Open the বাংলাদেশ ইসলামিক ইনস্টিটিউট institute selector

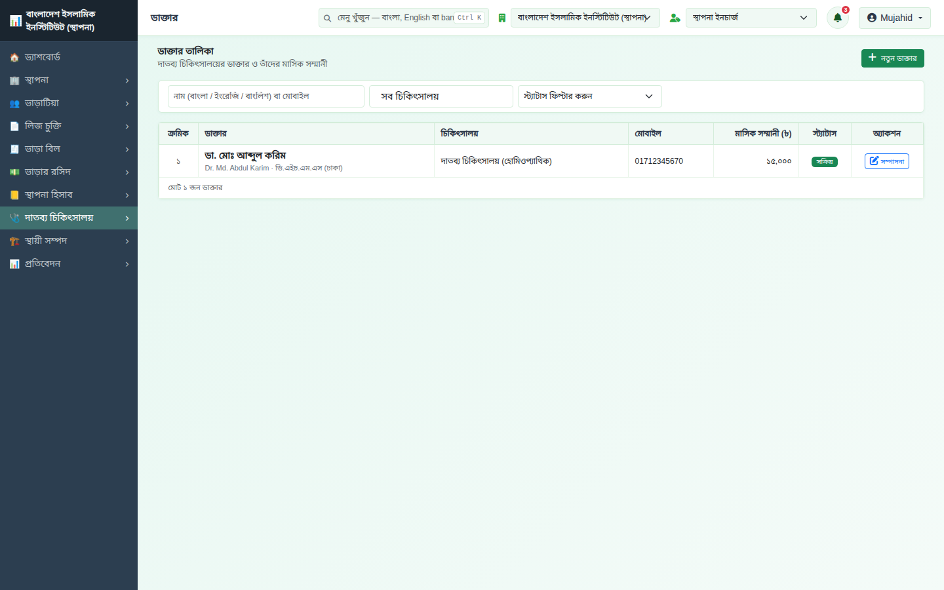[585, 18]
